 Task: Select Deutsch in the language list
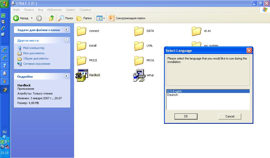tap(172, 95)
